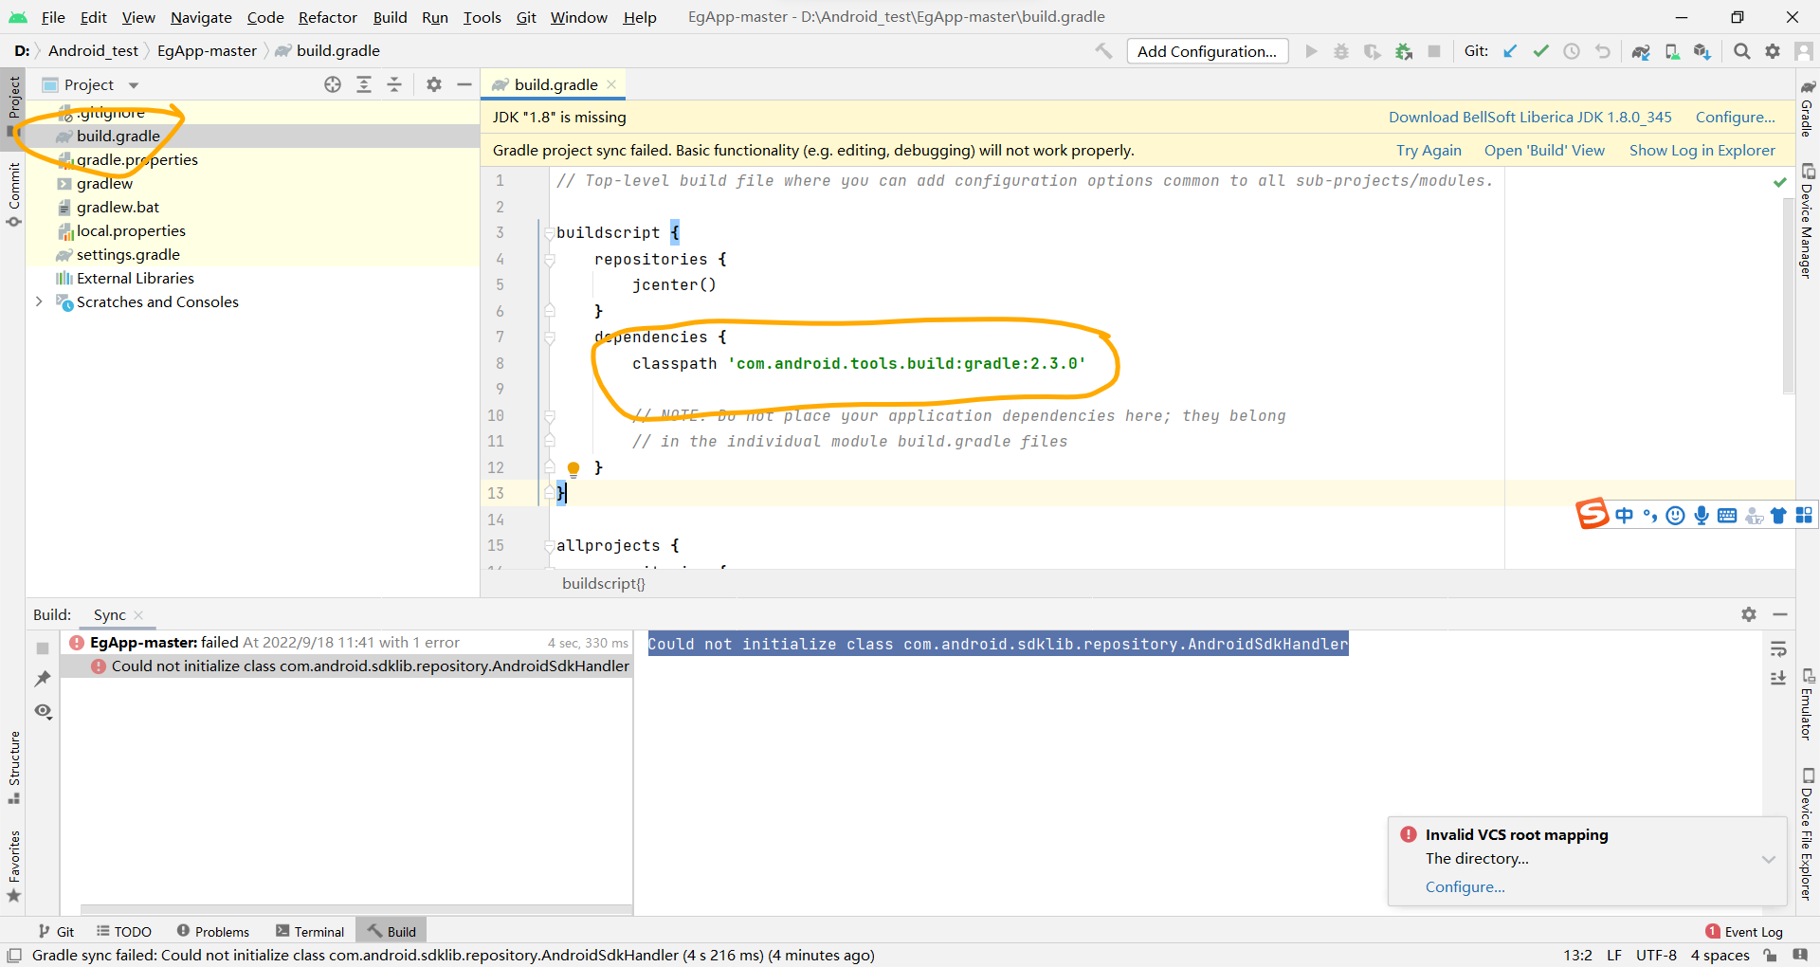Screen dimensions: 1820x967
Task: Expand the Invalid VCS root mapping notification chevron
Action: click(x=1769, y=859)
